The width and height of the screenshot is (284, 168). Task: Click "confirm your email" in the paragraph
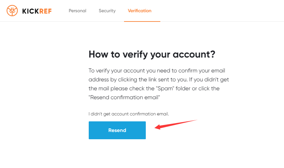pyautogui.click(x=205, y=71)
